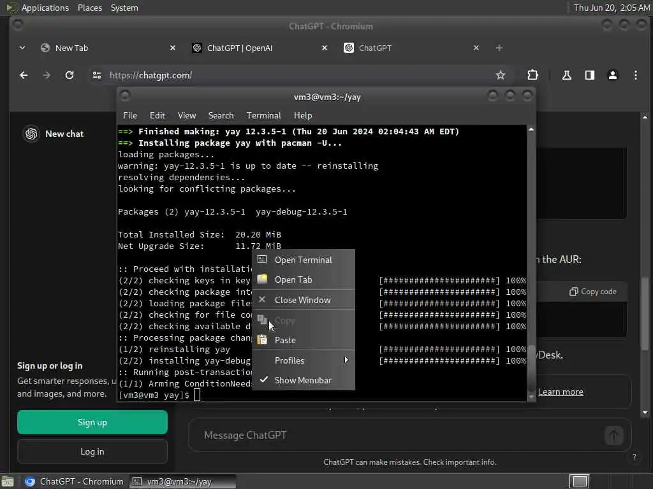
Task: Open the question mark help button
Action: 635,457
